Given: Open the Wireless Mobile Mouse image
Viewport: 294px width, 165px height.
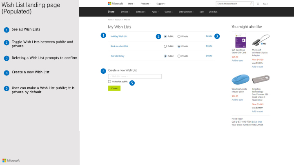Looking at the screenshot, I should [x=241, y=80].
